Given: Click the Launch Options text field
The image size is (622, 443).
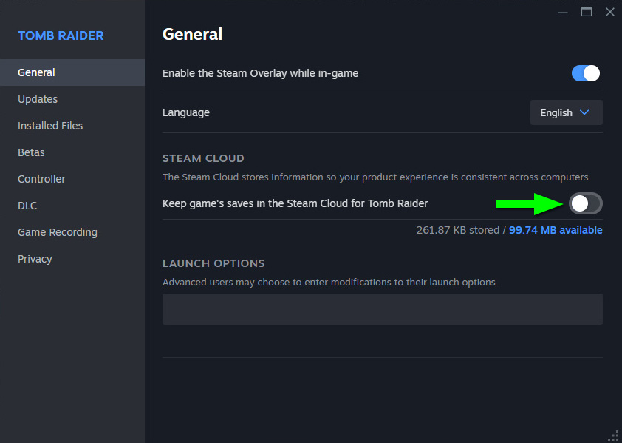Looking at the screenshot, I should [382, 309].
